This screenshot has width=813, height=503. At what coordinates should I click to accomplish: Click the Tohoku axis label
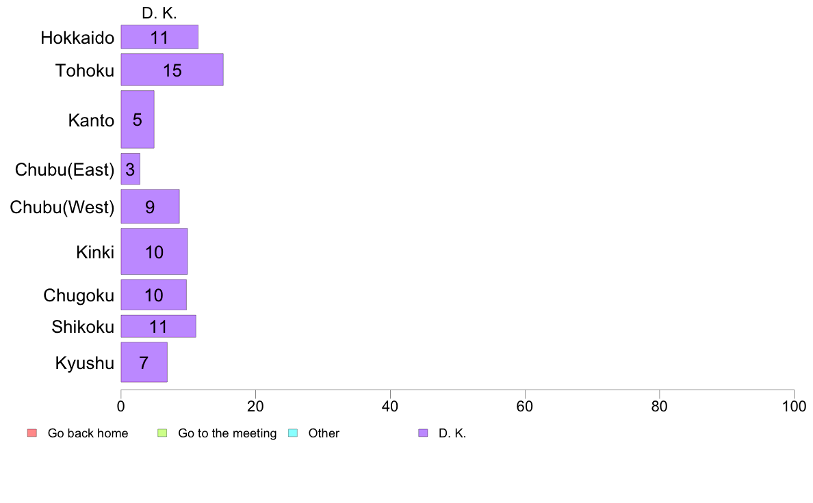pyautogui.click(x=85, y=70)
